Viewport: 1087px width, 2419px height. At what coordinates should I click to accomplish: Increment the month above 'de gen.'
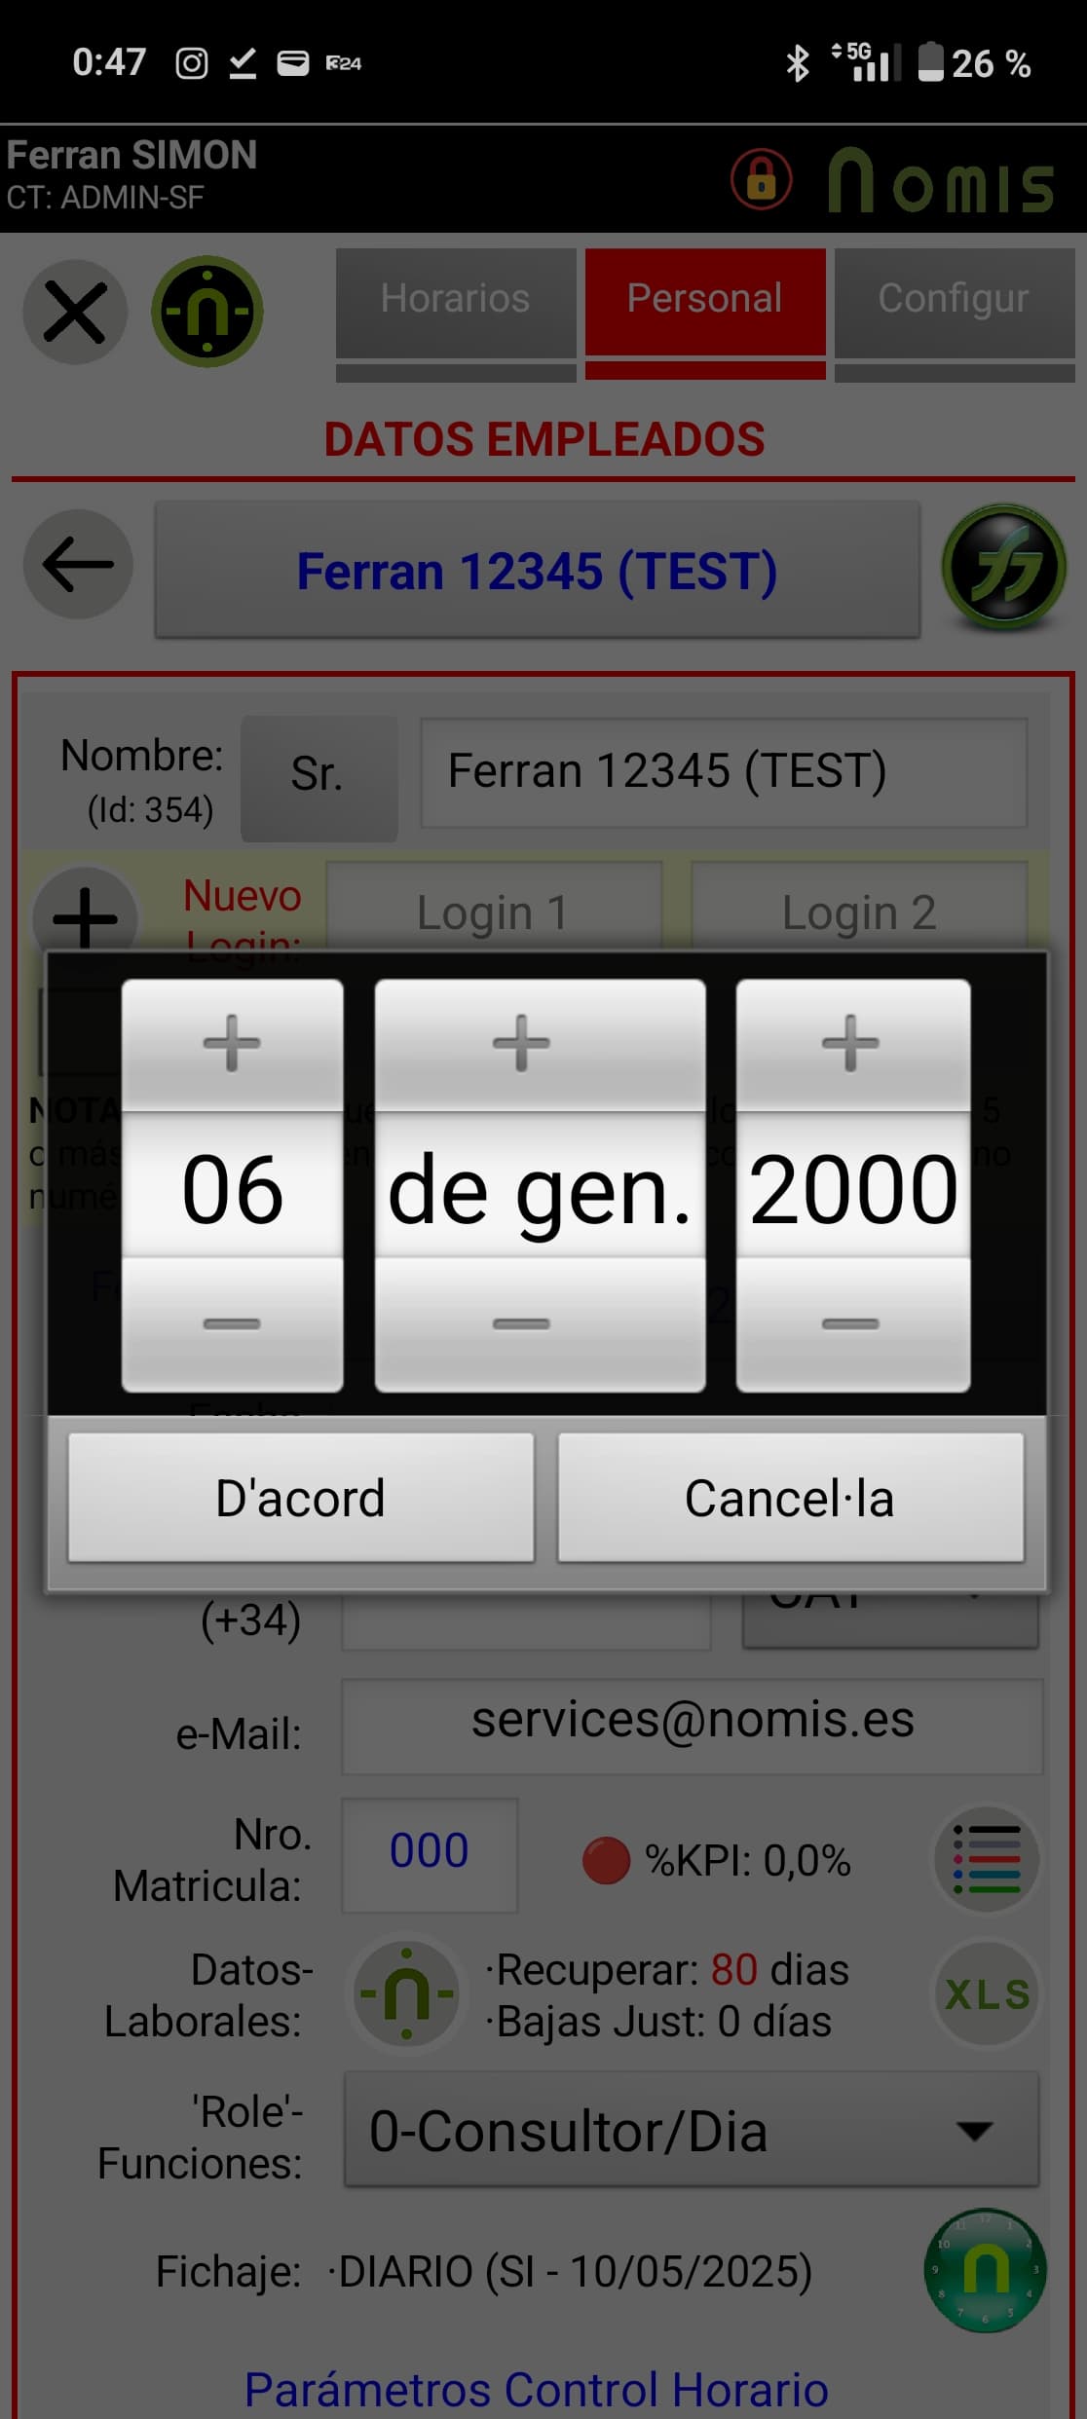click(x=540, y=1044)
